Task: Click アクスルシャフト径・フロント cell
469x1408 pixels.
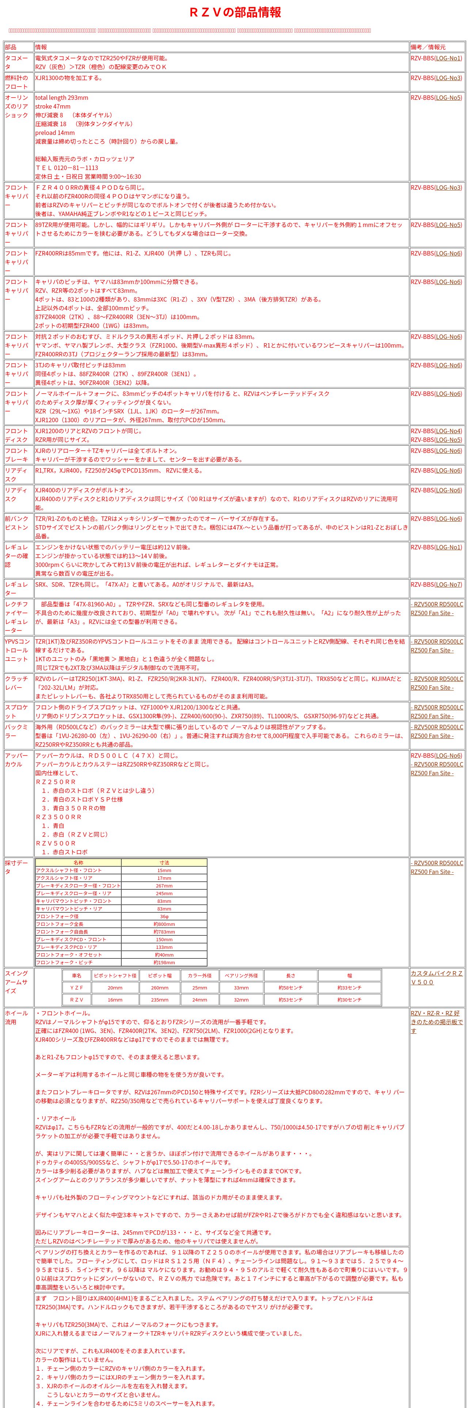Action: pyautogui.click(x=78, y=870)
